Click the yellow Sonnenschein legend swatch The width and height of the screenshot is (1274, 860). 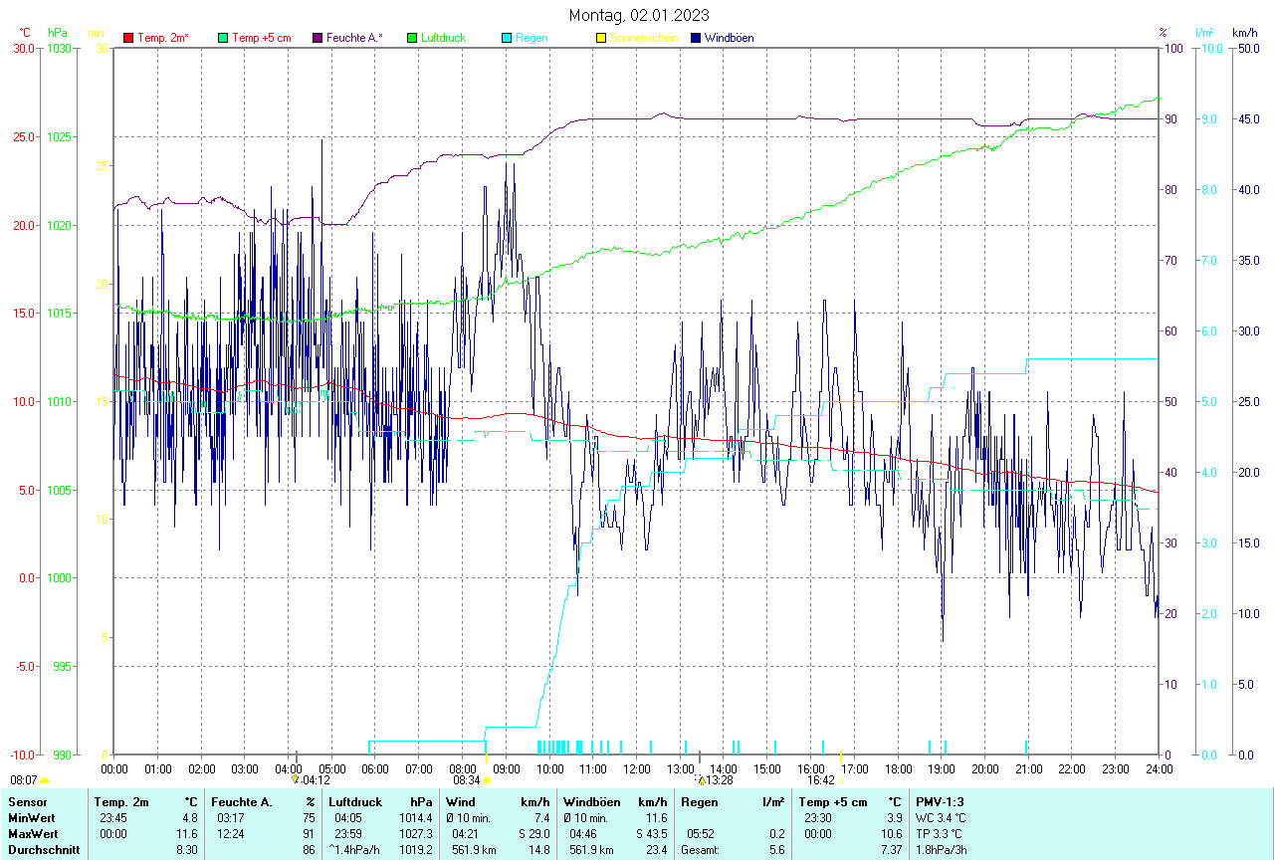tap(601, 39)
